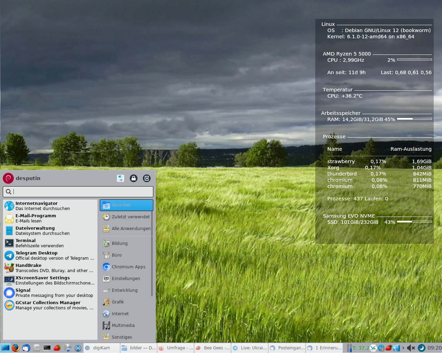Switch to the Bee Gees Strawberry window
Screen dimensions: 442x359
tap(213, 348)
